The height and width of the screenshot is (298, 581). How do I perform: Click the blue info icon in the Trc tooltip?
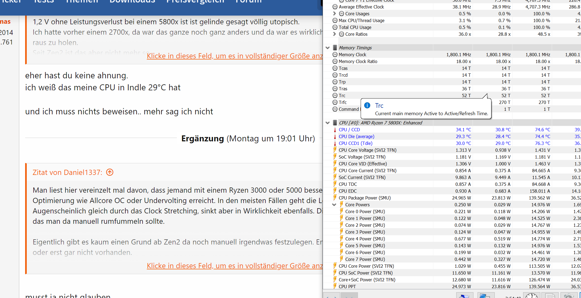point(367,105)
